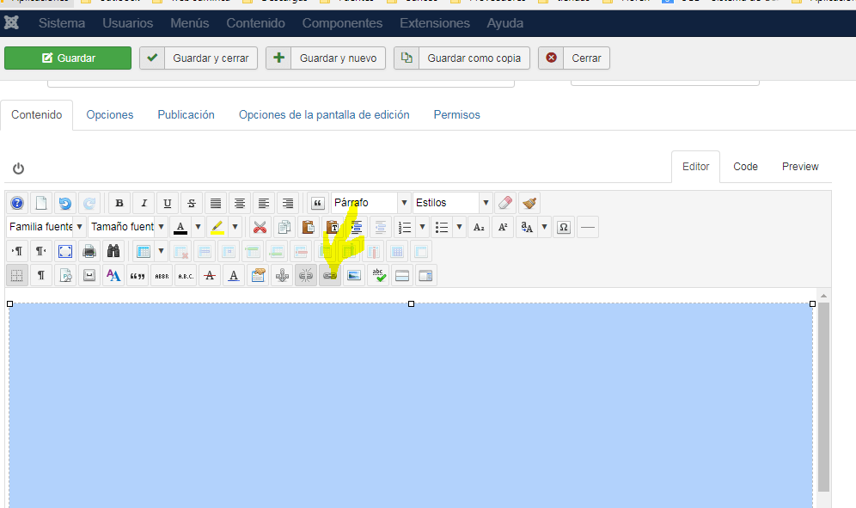Click the new document icon
856x508 pixels.
click(41, 203)
